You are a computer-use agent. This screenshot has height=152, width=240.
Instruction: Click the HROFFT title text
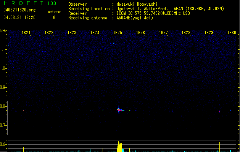[24, 3]
